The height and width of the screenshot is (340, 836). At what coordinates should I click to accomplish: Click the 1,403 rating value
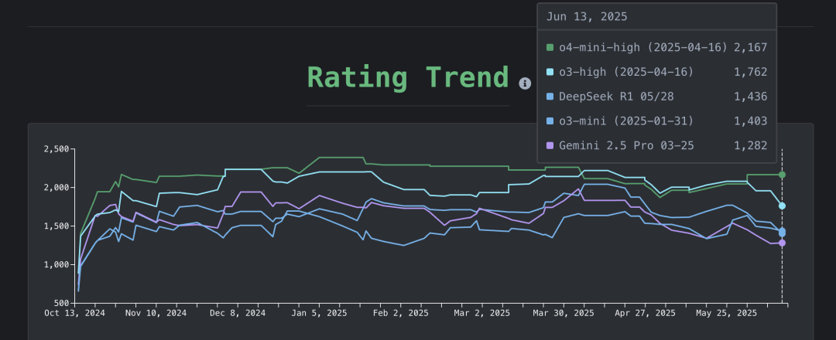point(751,121)
